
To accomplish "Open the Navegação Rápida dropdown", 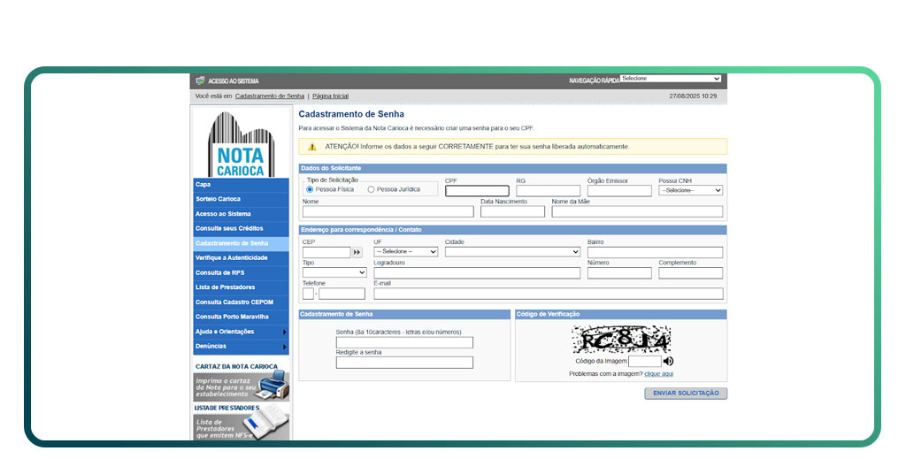I will 671,79.
